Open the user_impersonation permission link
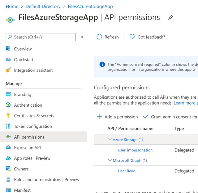198x193 pixels. pyautogui.click(x=135, y=150)
